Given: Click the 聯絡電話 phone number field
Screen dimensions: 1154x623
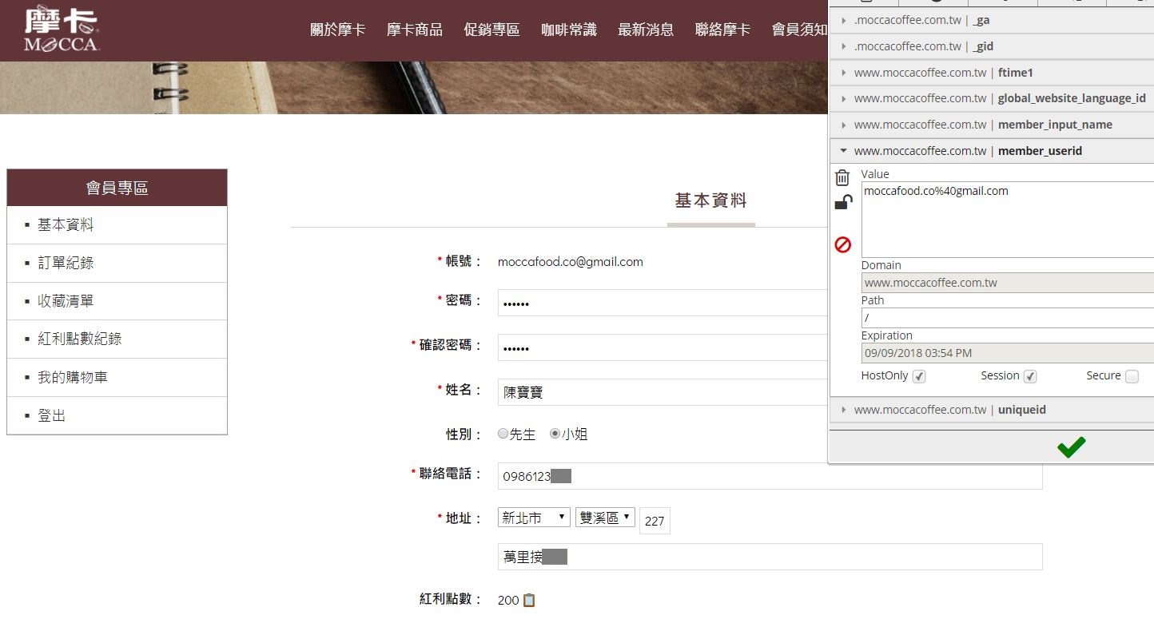Looking at the screenshot, I should coord(770,476).
